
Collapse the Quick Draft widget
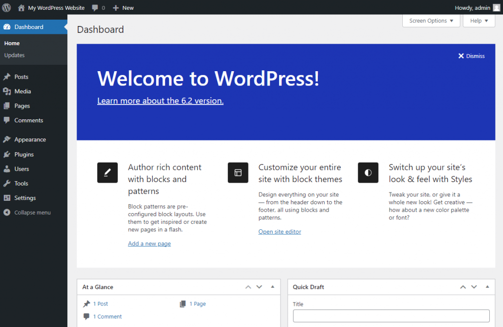487,287
